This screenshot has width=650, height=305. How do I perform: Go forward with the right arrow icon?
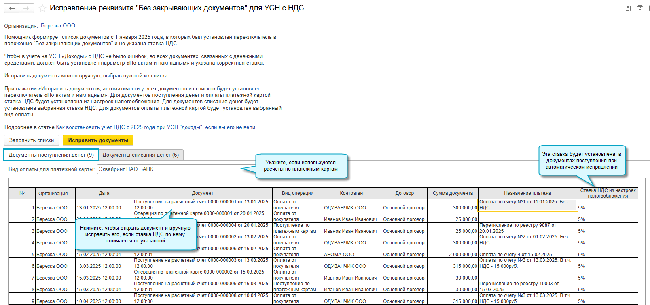[x=26, y=8]
